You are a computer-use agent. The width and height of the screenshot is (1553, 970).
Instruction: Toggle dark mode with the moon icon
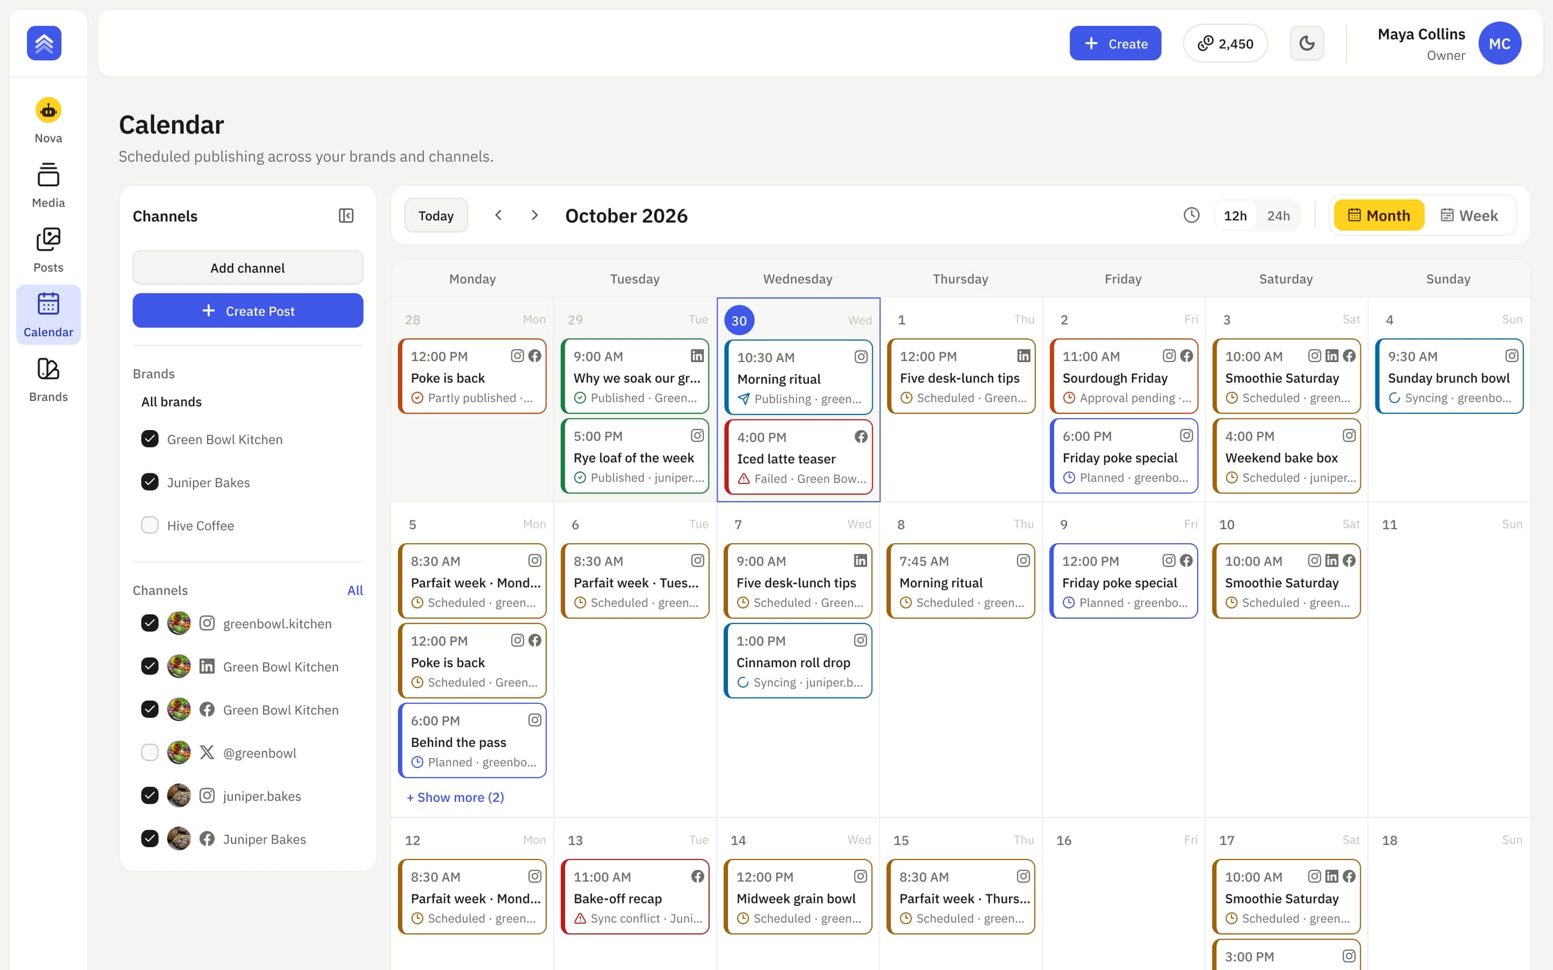pos(1306,43)
